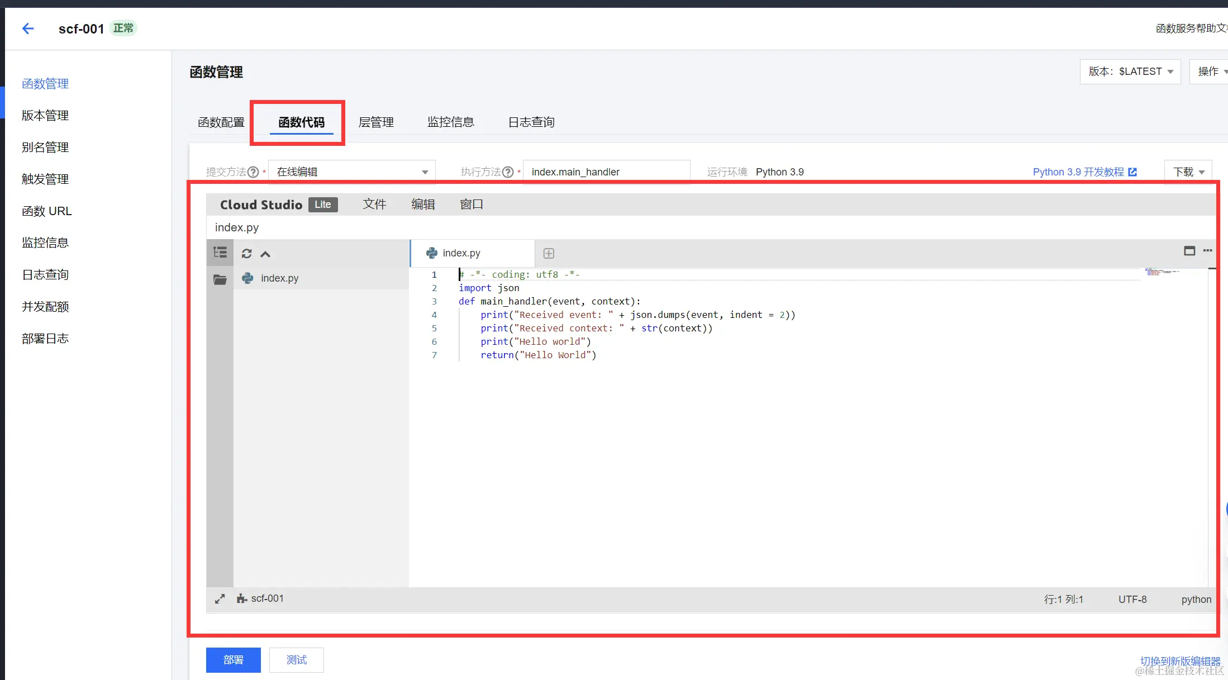Maximize the editor panel icon
Image resolution: width=1228 pixels, height=680 pixels.
(x=1189, y=251)
